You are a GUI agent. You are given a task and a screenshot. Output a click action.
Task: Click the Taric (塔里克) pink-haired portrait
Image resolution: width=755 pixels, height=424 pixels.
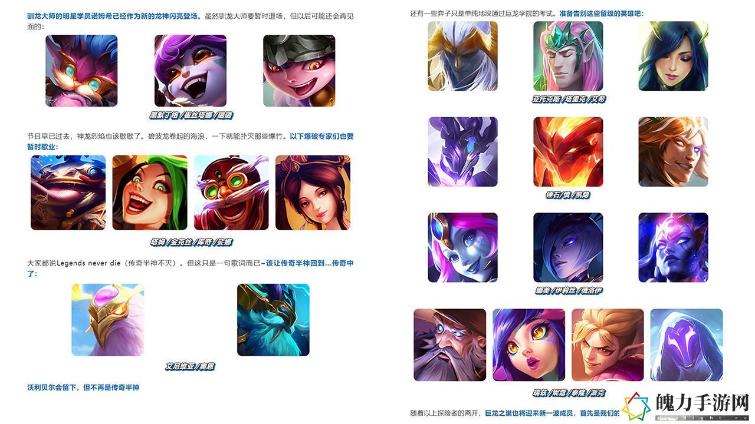tap(568, 57)
